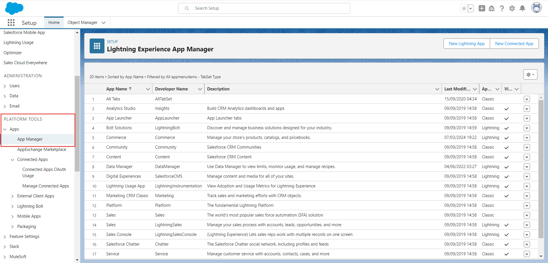Expand the Email tree node
Viewport: 548px width, 263px height.
5,106
